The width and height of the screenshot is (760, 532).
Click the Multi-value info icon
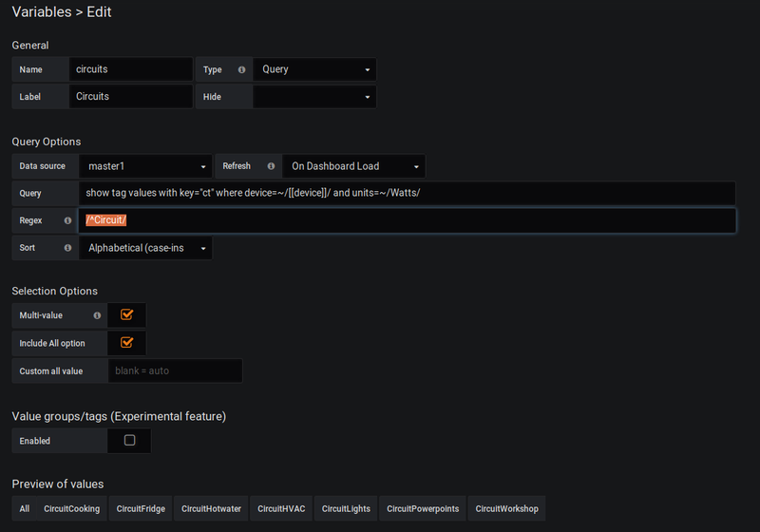click(x=97, y=315)
